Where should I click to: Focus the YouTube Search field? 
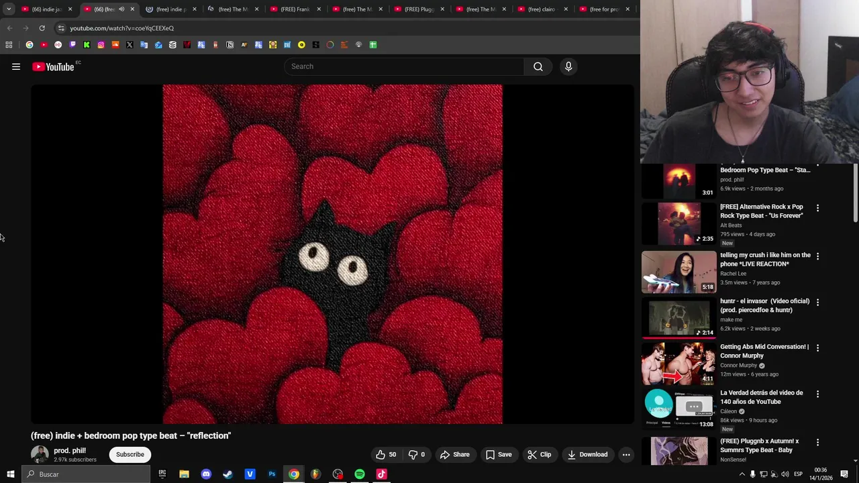(404, 66)
